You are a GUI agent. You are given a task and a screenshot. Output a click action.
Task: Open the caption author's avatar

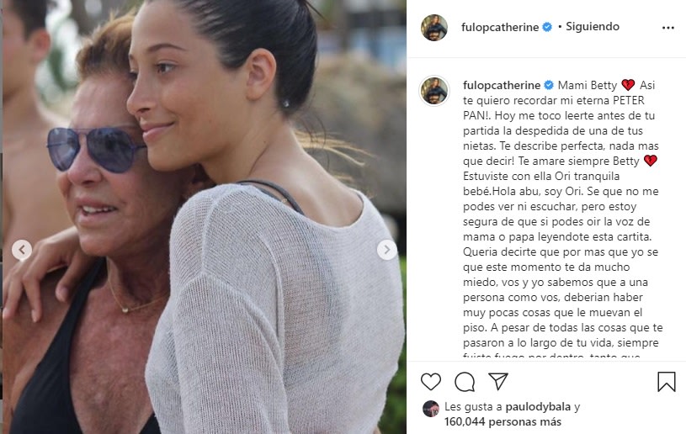(434, 91)
